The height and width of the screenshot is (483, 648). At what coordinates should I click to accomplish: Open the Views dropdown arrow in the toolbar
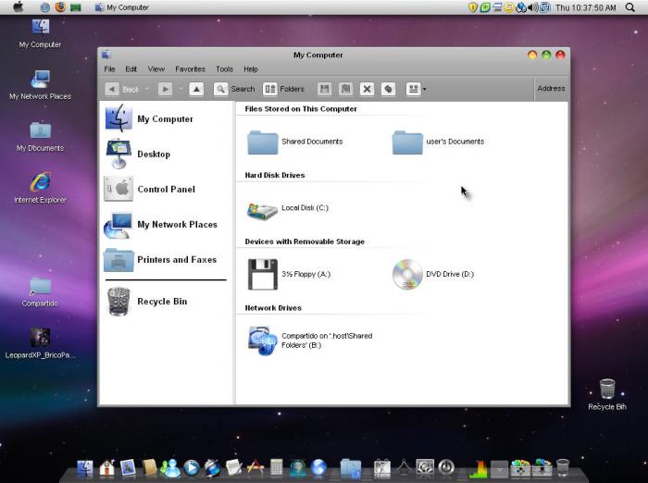[424, 89]
